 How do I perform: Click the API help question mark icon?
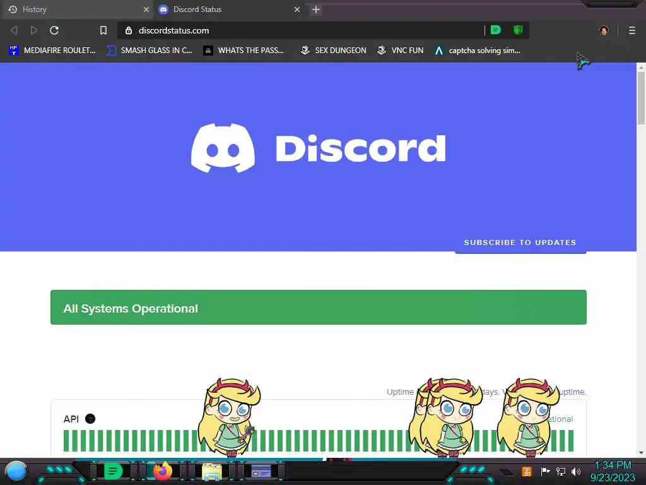90,419
